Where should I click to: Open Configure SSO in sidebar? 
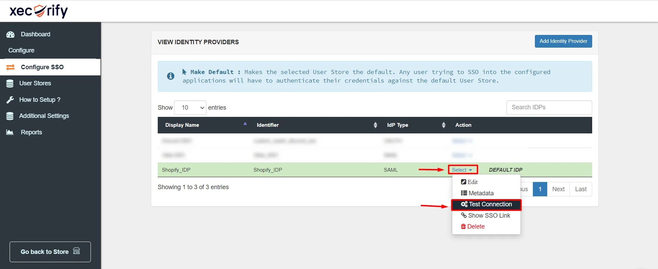[x=50, y=67]
